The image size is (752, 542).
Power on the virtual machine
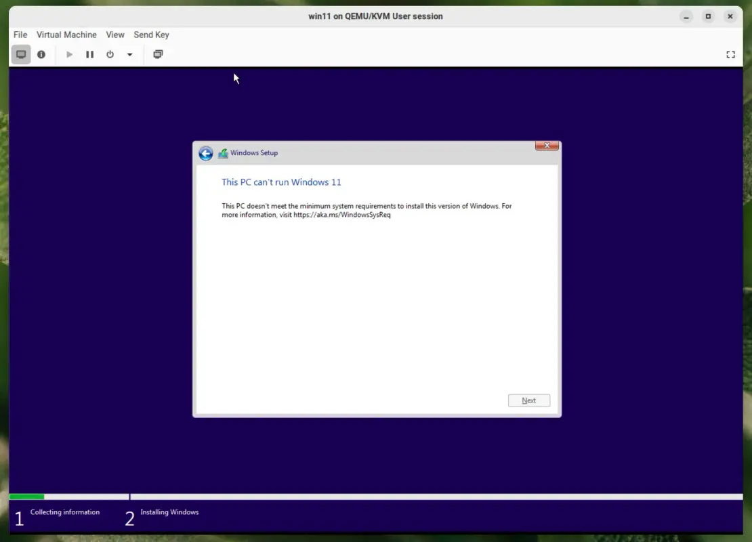point(69,54)
